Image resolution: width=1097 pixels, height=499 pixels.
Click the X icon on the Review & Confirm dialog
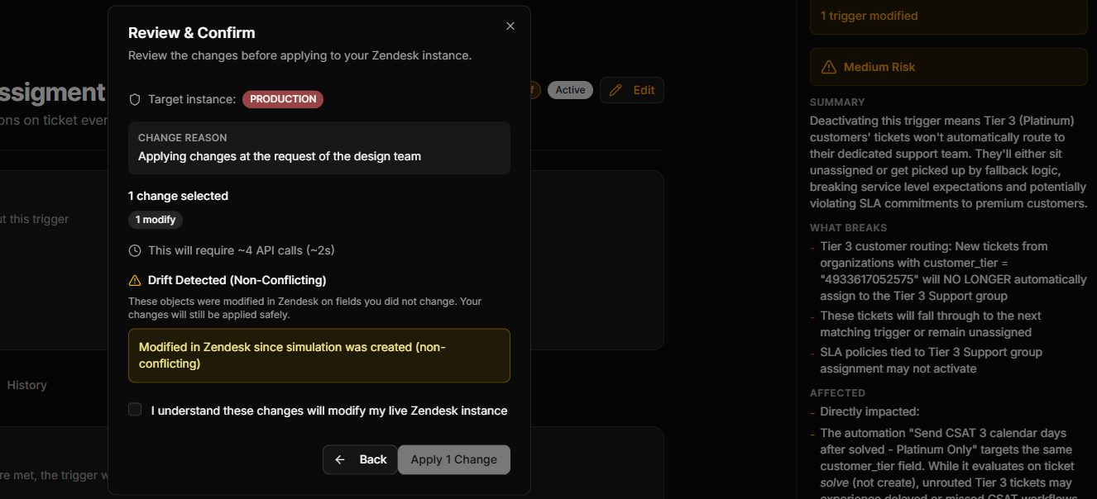coord(510,26)
